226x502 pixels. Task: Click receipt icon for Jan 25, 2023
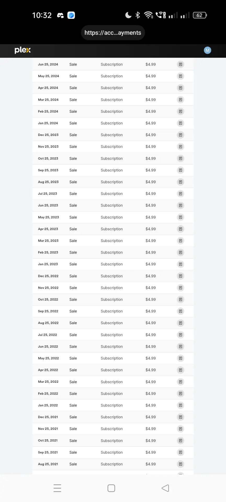coord(180,264)
